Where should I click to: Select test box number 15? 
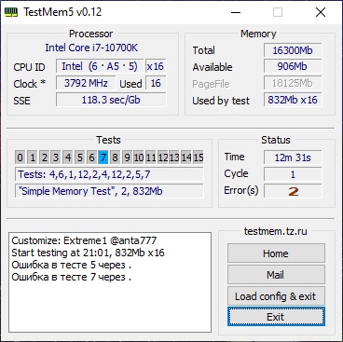click(x=199, y=157)
